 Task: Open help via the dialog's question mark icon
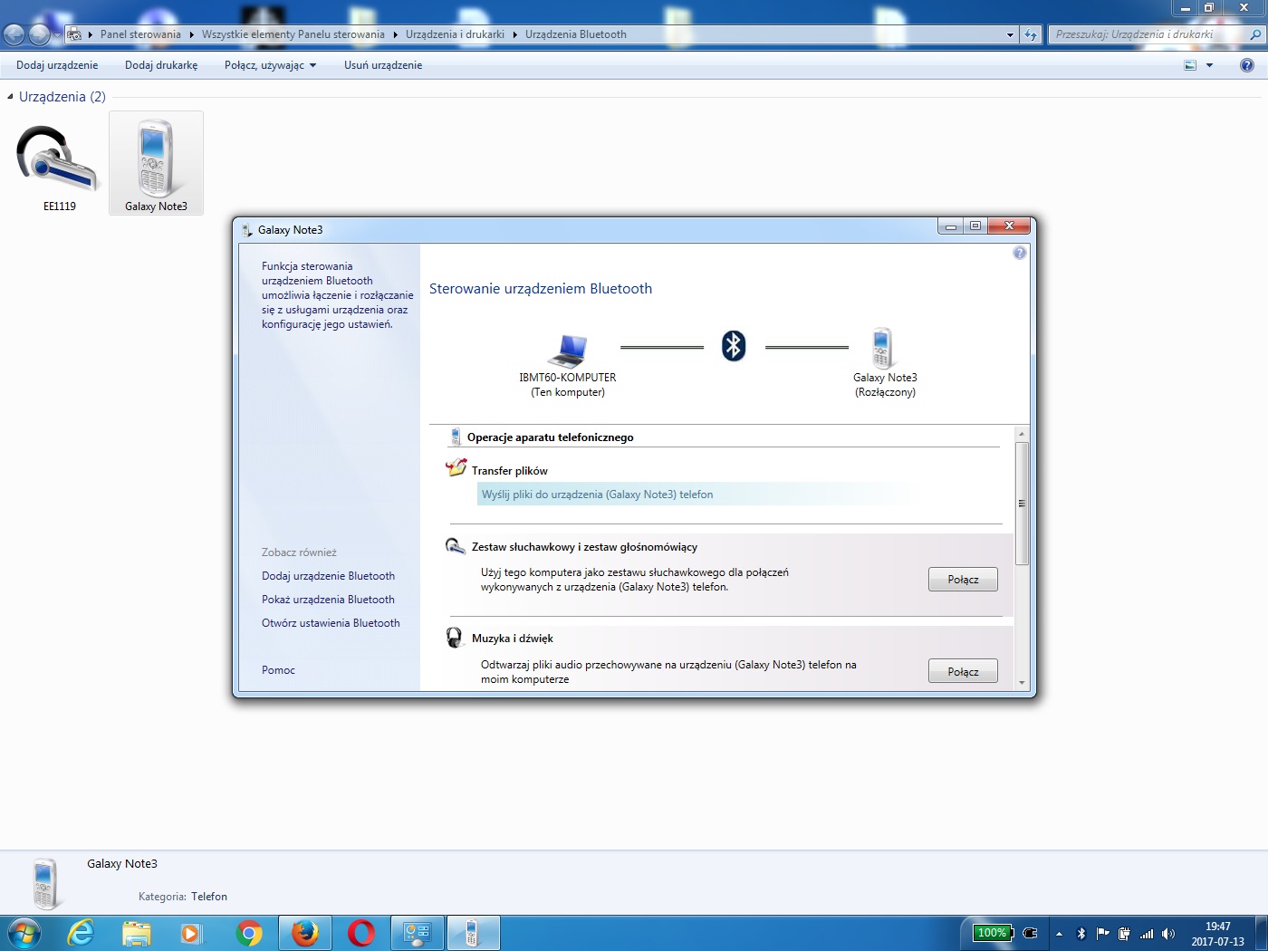(x=1020, y=253)
